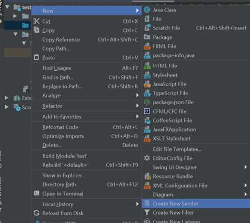250x223 pixels.
Task: Click the File item icon
Action: click(147, 19)
